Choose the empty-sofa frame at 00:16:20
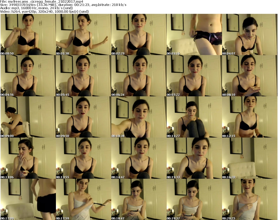Image resolution: width=278 pixels, height=220 pixels. click(x=249, y=158)
